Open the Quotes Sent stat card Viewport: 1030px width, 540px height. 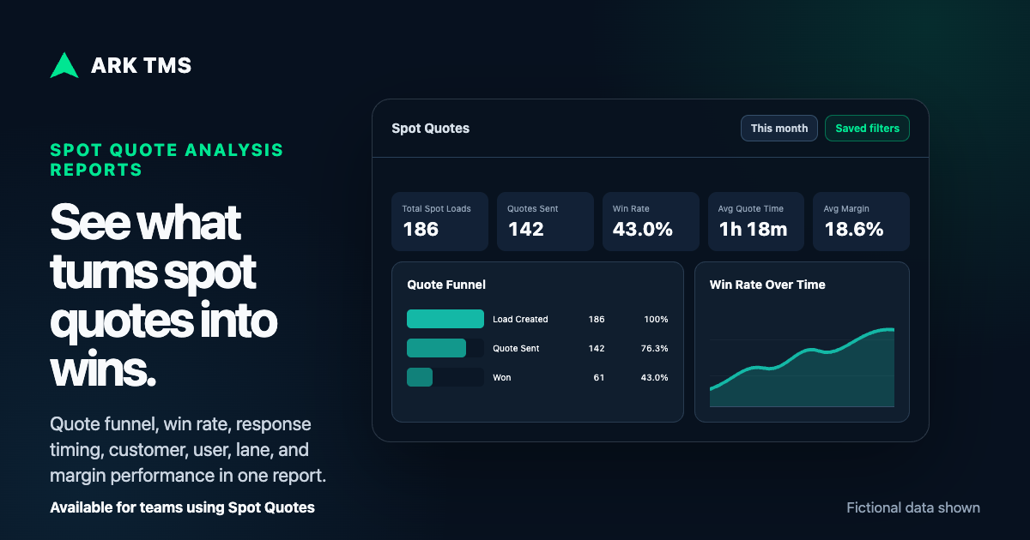[545, 221]
